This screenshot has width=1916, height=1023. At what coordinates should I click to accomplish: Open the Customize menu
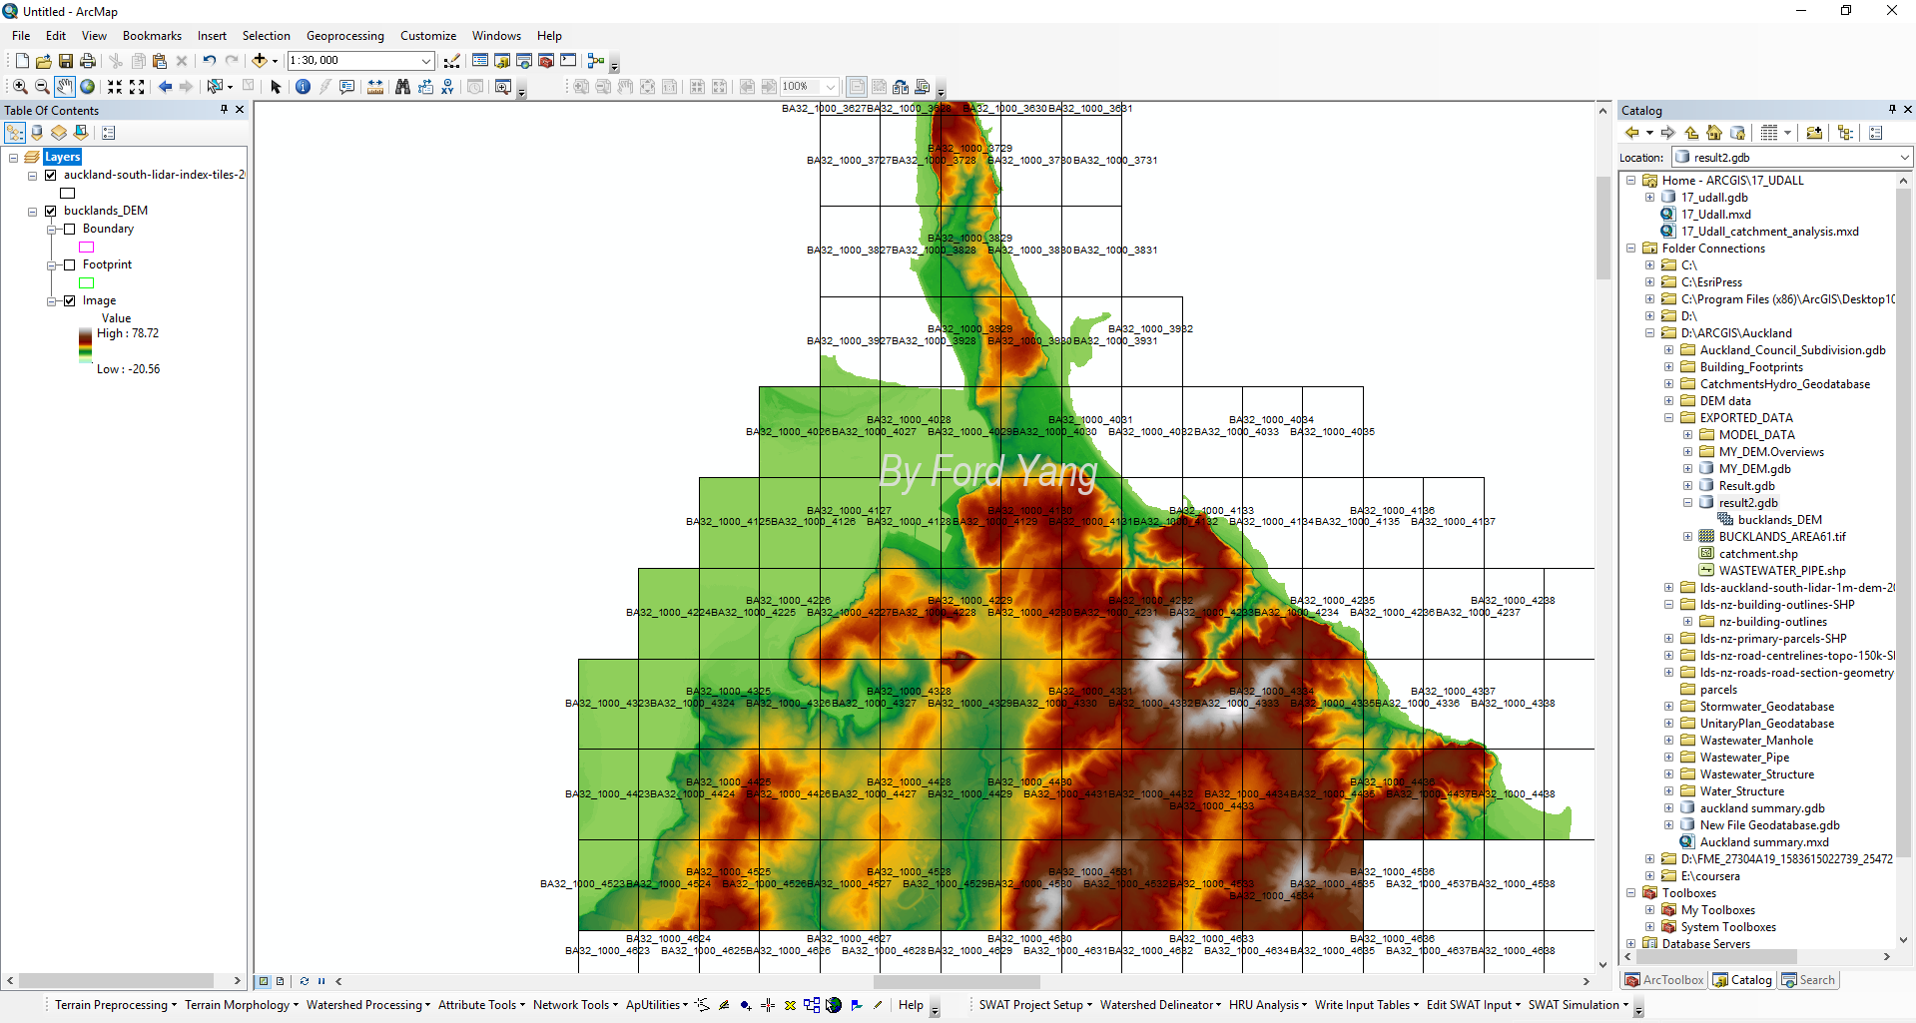[x=428, y=36]
